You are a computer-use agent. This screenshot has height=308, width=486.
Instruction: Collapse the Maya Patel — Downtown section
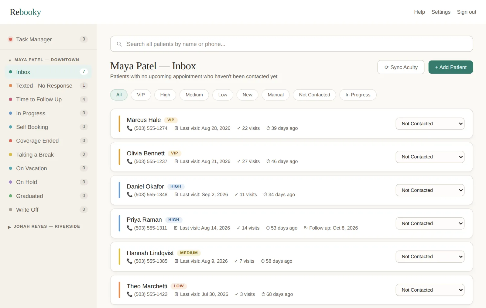(x=44, y=60)
